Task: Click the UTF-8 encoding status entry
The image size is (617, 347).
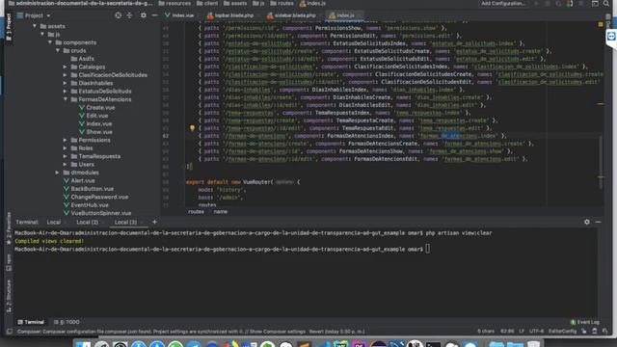Action: click(x=536, y=332)
